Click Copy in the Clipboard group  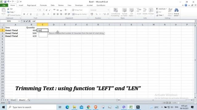(10, 12)
